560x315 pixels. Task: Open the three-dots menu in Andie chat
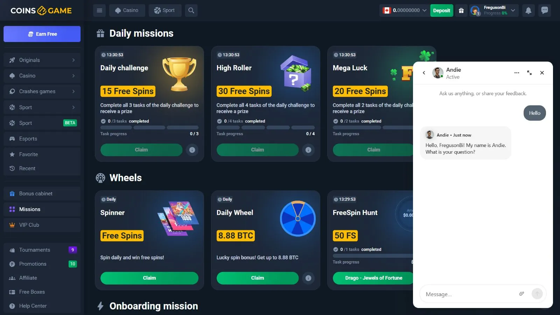[517, 73]
